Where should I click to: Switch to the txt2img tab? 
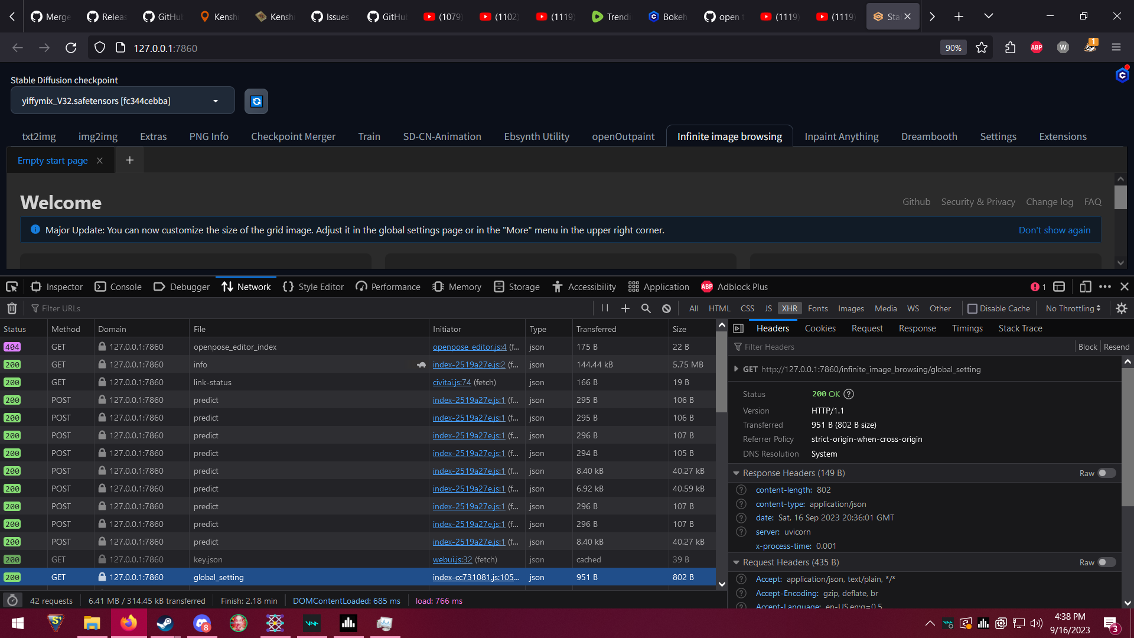coord(39,136)
